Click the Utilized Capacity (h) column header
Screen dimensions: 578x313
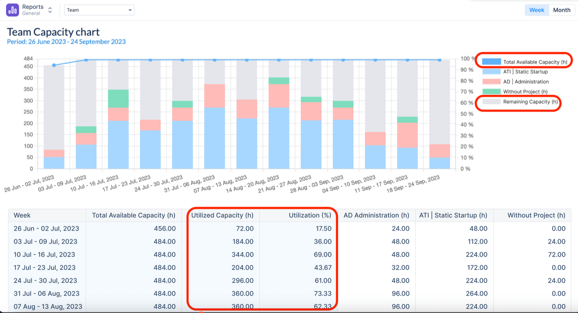coord(222,215)
